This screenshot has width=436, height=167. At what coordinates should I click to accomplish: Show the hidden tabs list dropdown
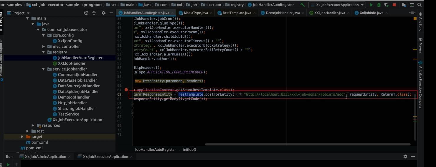[412, 13]
